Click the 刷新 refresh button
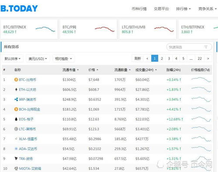This screenshot has width=218, height=172. coord(137,58)
